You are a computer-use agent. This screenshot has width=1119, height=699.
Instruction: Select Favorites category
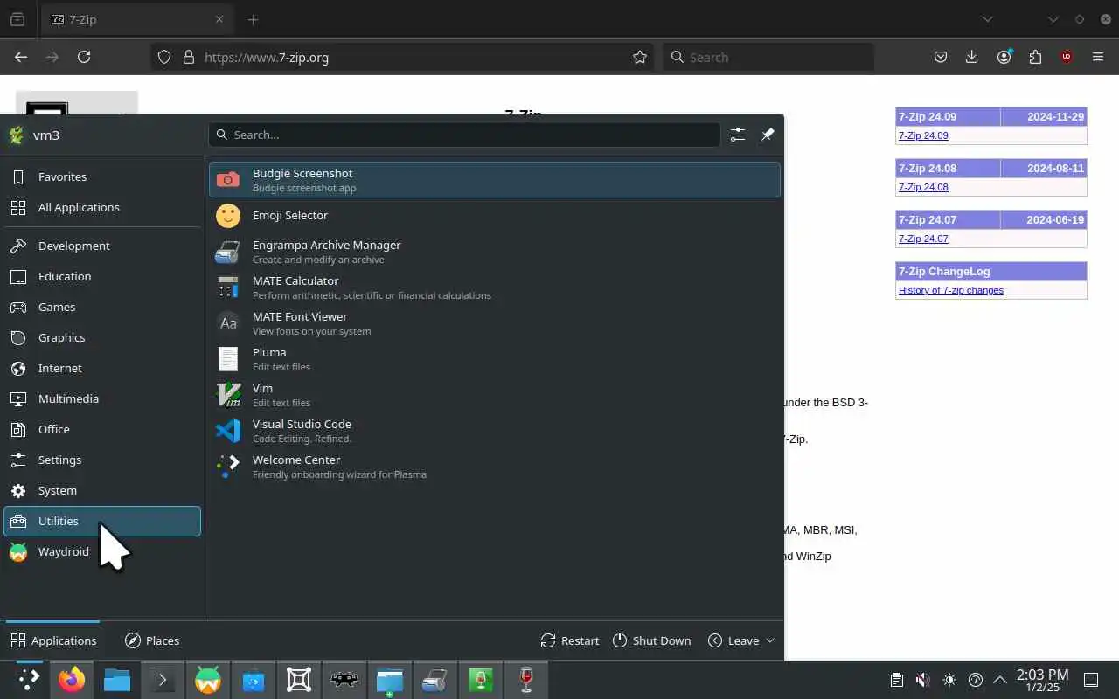tap(102, 176)
